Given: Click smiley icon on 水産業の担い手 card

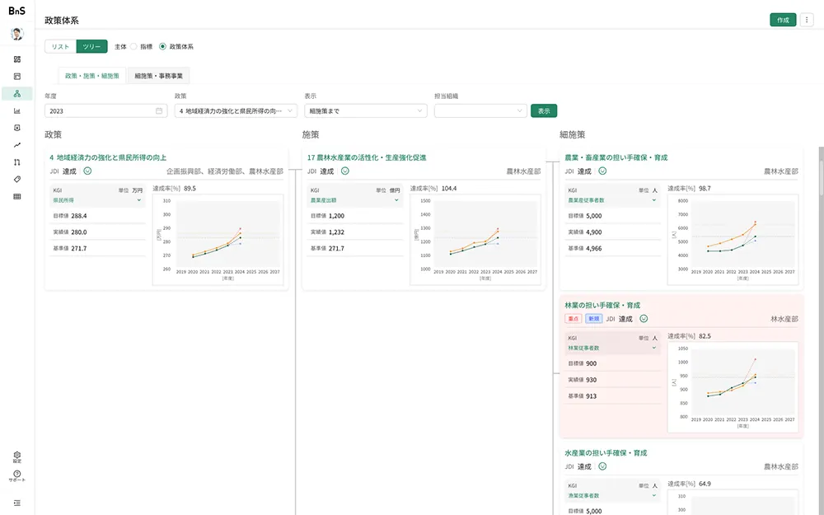Looking at the screenshot, I should pos(603,466).
